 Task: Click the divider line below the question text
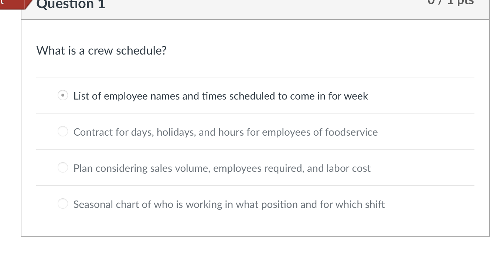[x=255, y=77]
